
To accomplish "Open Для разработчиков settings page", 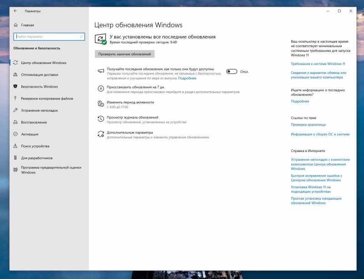I will (37, 158).
